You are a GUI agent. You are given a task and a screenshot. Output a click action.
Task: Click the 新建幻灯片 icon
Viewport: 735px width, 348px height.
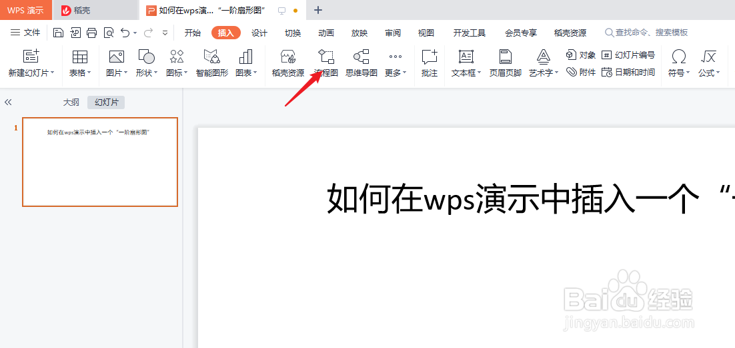pos(31,57)
